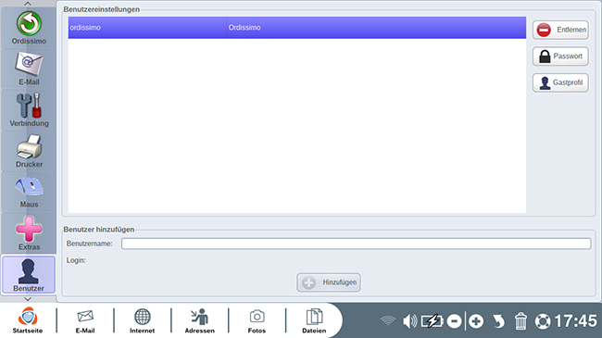The image size is (602, 338).
Task: Open Adressen from the bottom bar
Action: point(200,320)
